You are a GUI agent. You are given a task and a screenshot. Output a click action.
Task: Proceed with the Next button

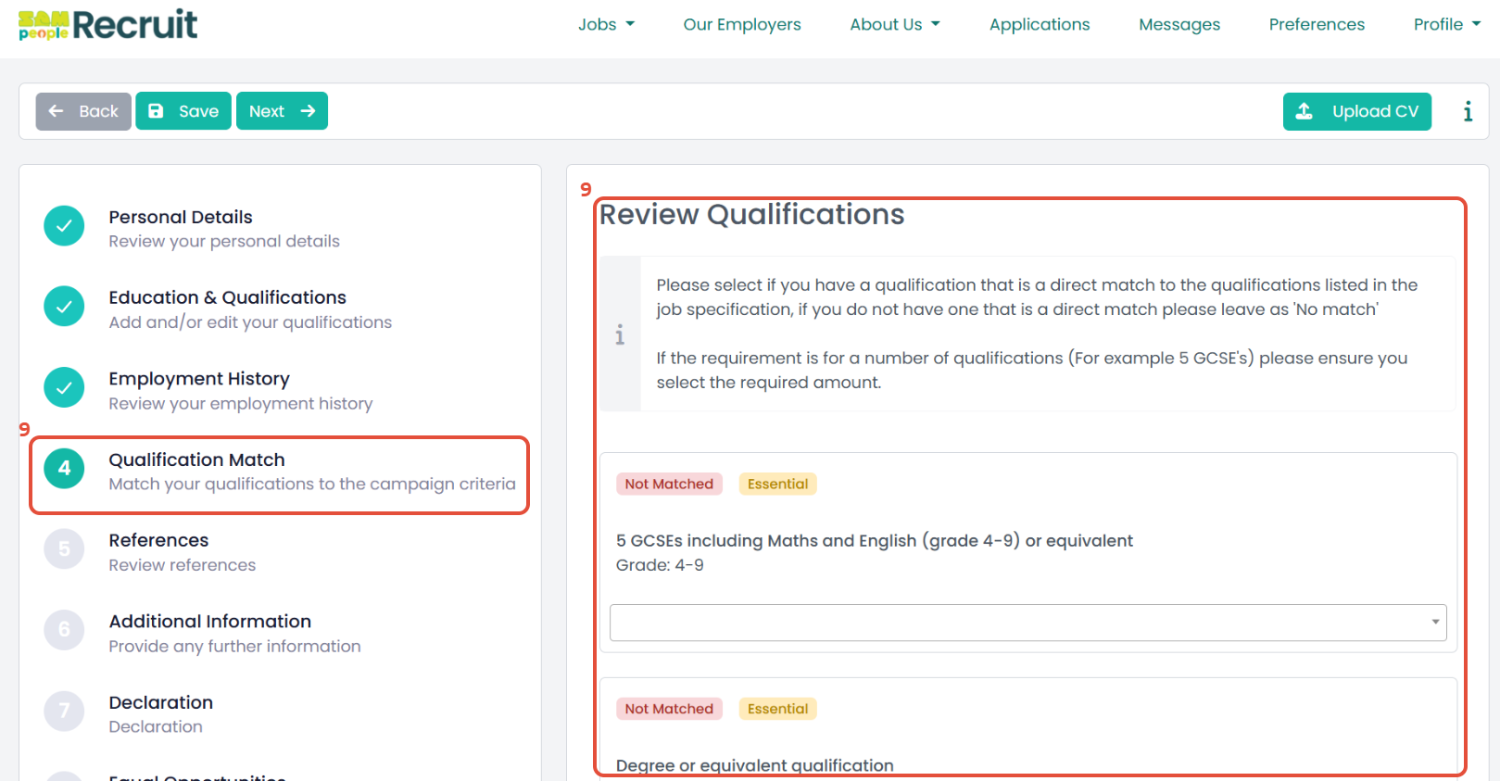point(282,111)
